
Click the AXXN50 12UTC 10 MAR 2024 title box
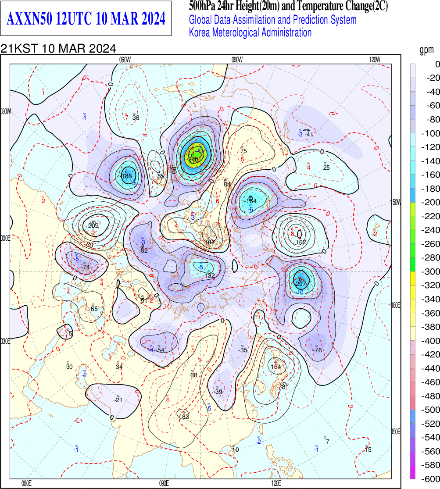[x=86, y=18]
